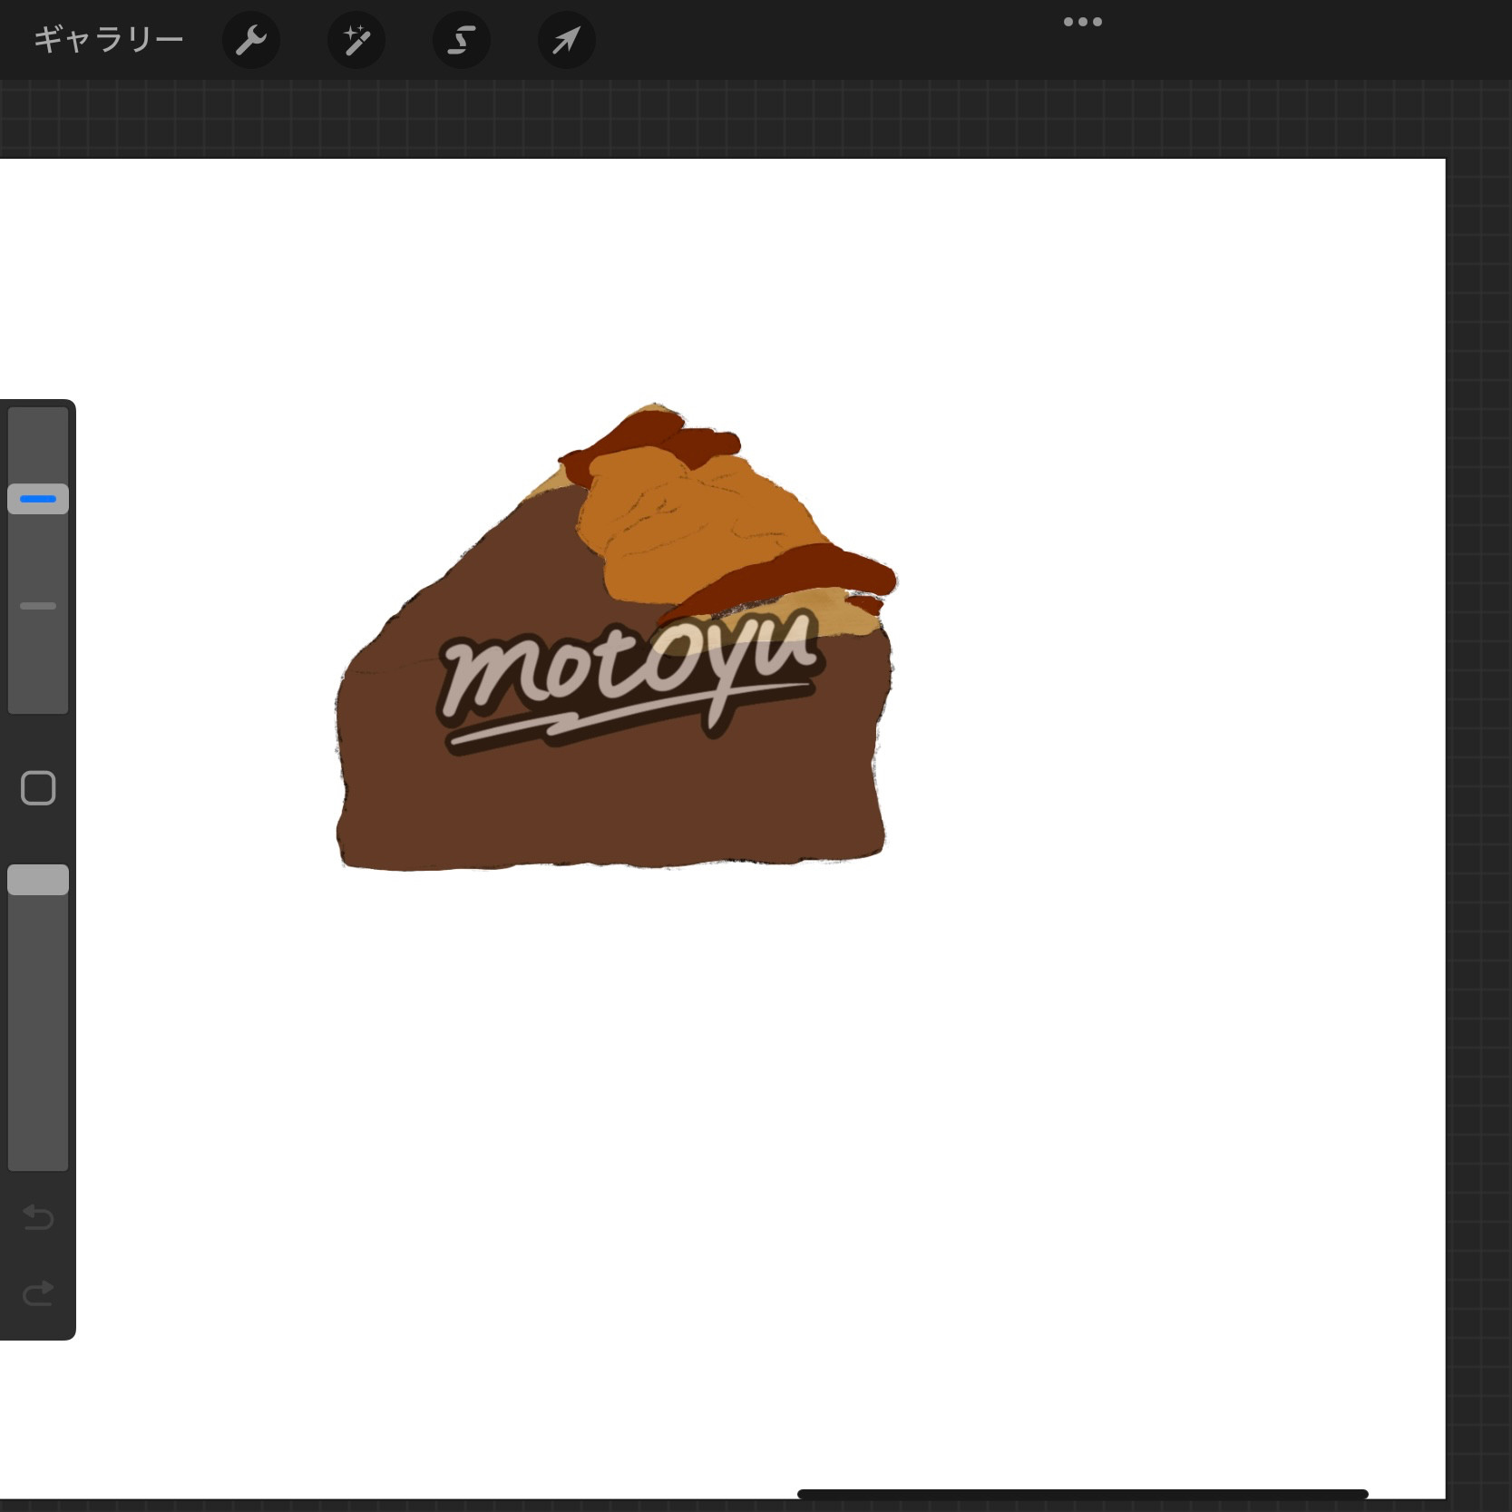Redo the last undone stroke
1512x1512 pixels.
38,1293
